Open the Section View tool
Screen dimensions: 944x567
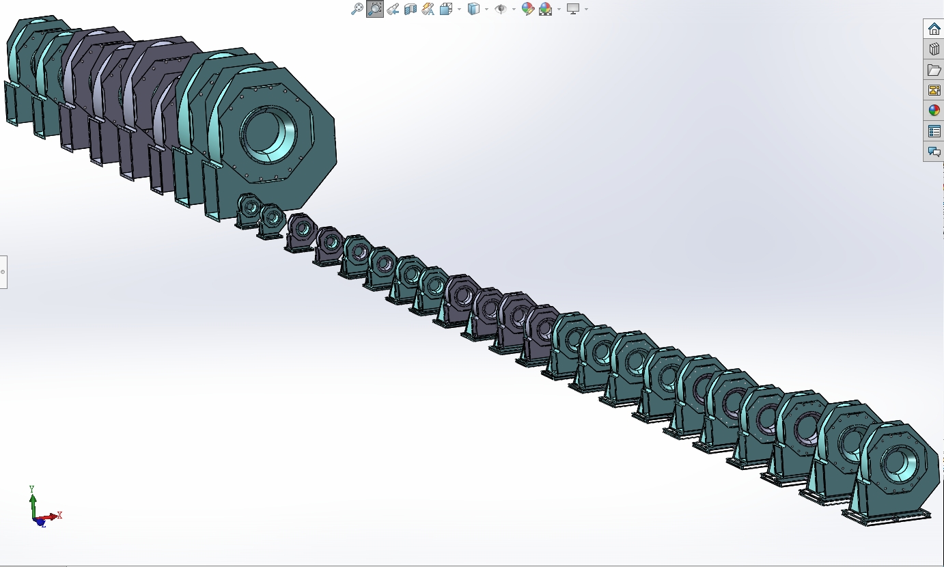411,9
